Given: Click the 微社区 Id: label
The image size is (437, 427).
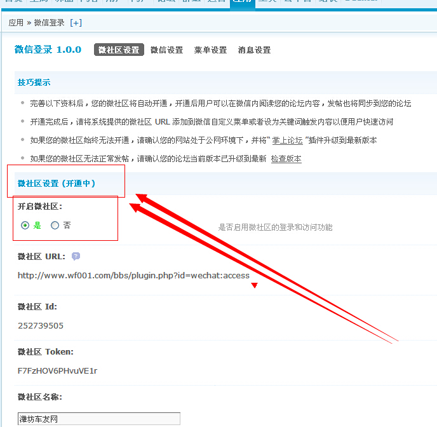Looking at the screenshot, I should pyautogui.click(x=37, y=307).
